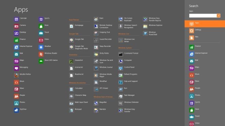Image resolution: width=225 pixels, height=126 pixels.
Task: Launch the Snipping Tool
Action: click(x=96, y=33)
